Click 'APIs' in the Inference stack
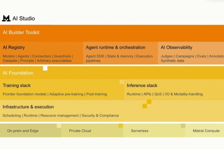 [147, 94]
